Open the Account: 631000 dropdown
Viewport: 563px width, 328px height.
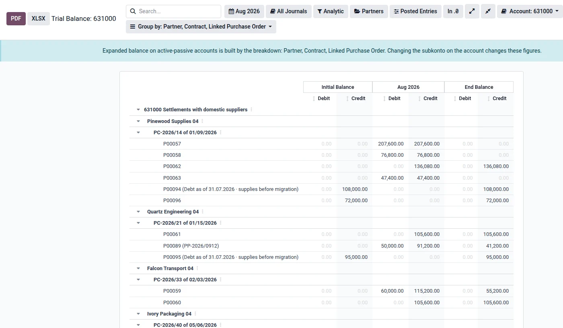pos(530,11)
